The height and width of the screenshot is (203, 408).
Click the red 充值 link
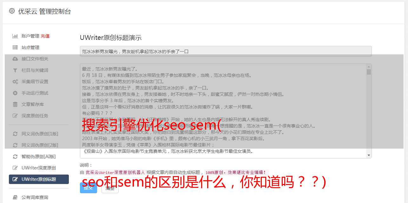click(x=45, y=36)
